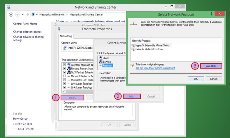Image resolution: width=230 pixels, height=138 pixels.
Task: Select Client network feature type
Action: coord(106,58)
